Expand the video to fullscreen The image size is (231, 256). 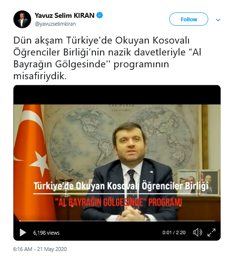coord(211,232)
